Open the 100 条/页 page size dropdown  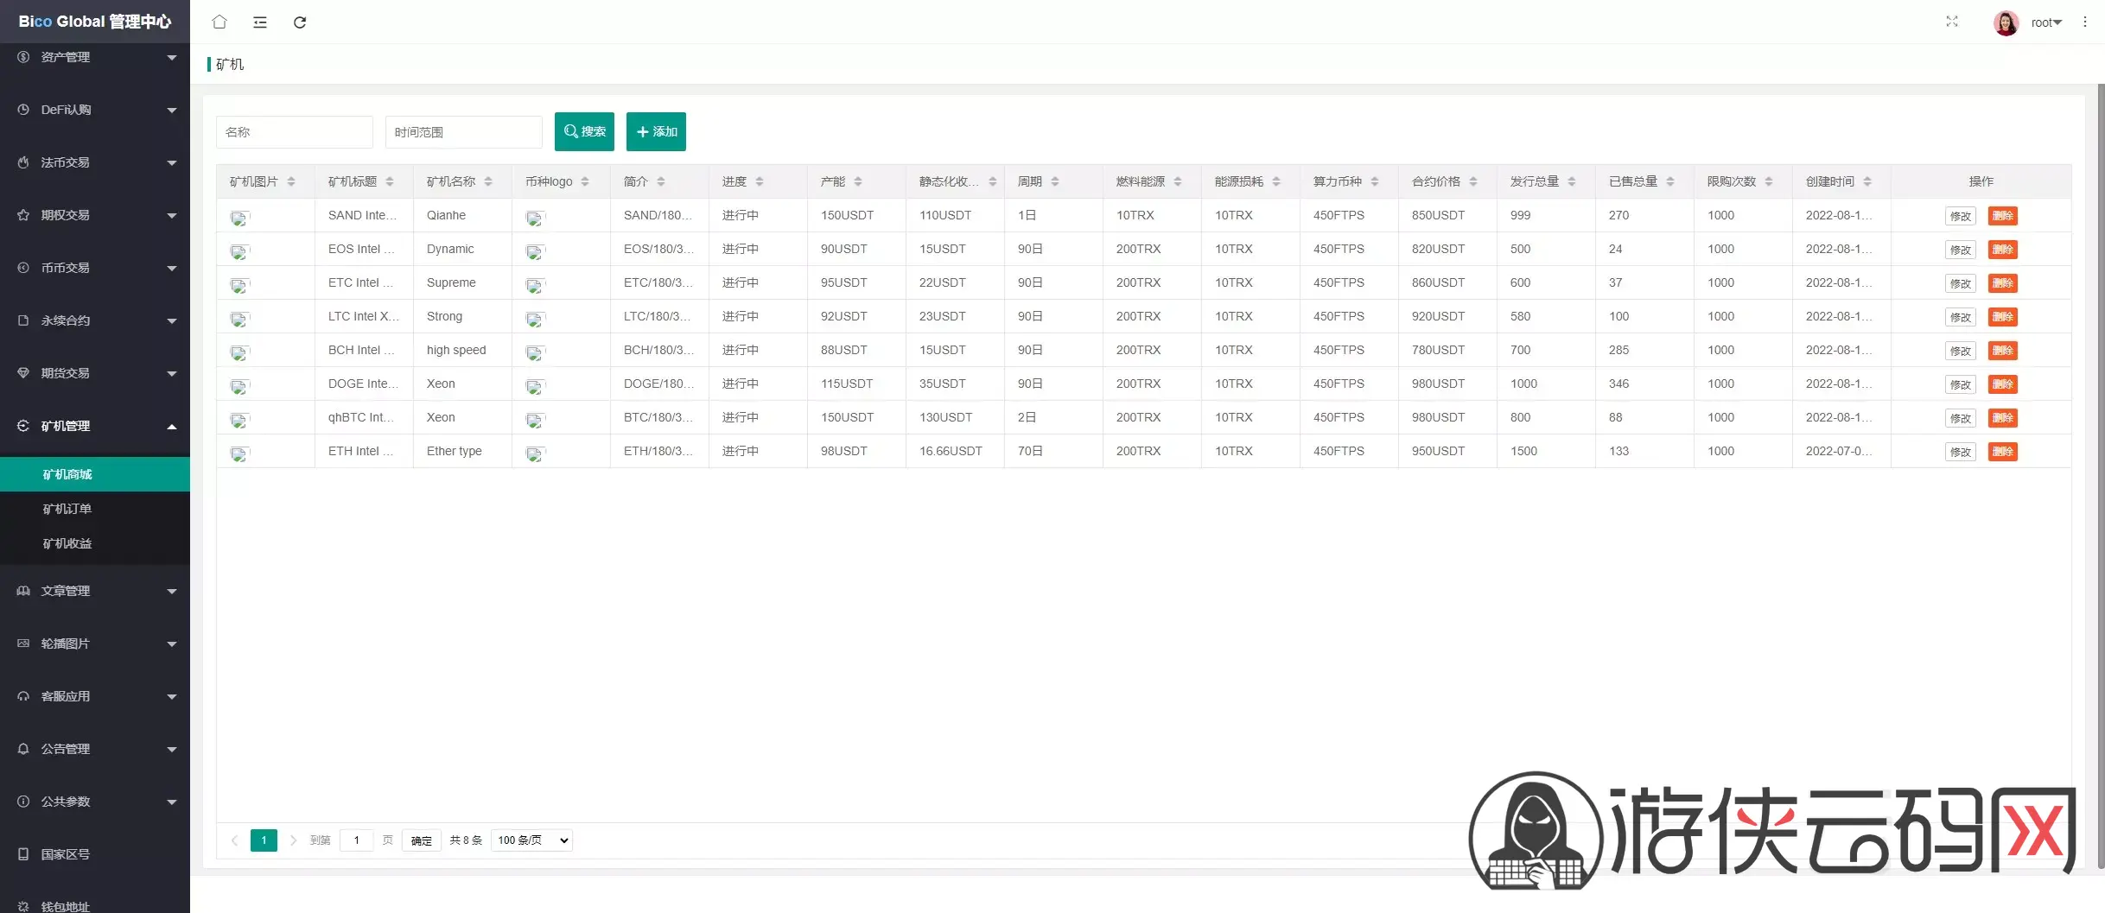(x=531, y=840)
